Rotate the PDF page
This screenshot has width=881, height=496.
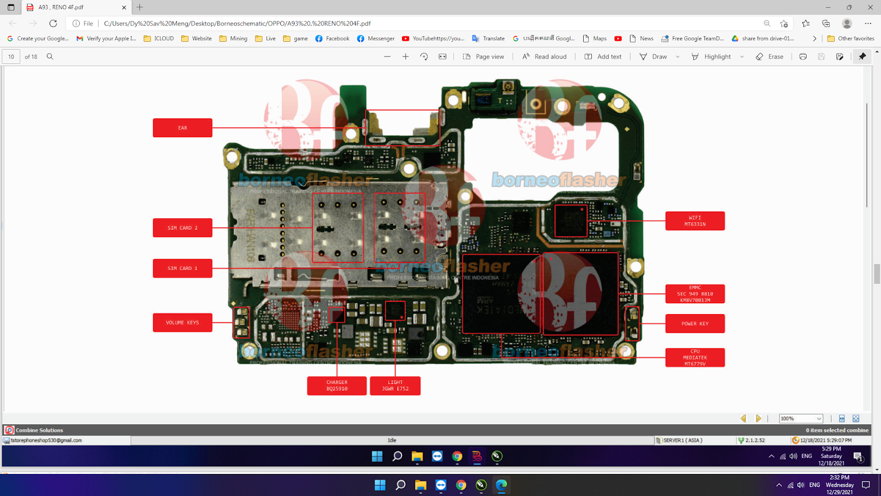coord(424,57)
